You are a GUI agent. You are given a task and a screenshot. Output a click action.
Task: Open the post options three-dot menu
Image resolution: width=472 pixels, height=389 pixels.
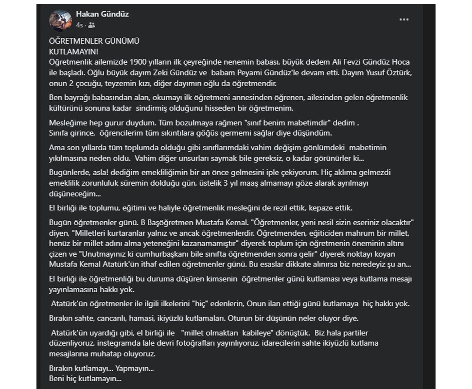pos(404,20)
